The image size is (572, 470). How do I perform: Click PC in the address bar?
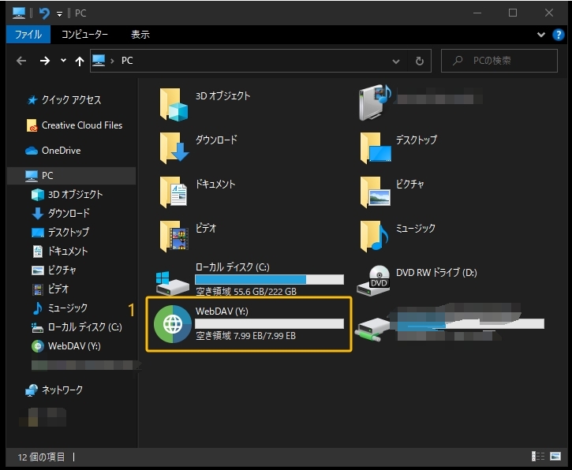pos(127,61)
